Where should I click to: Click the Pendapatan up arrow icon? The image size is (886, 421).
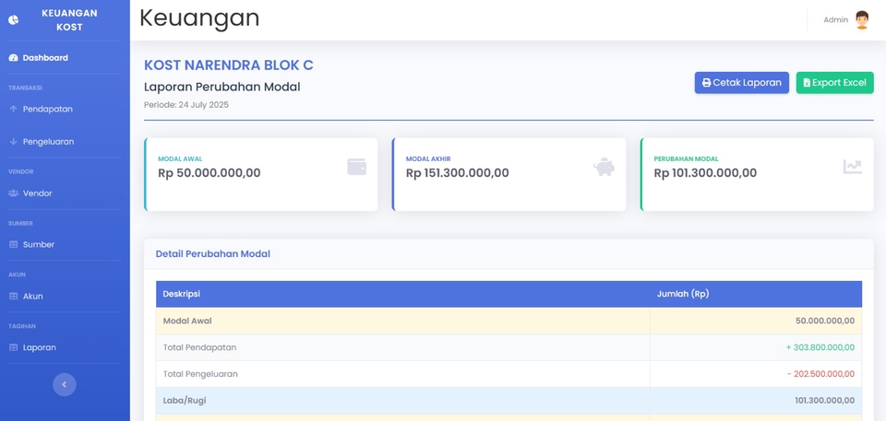(x=13, y=109)
